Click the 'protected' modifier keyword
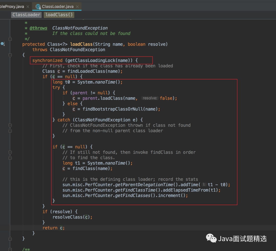 click(x=33, y=44)
